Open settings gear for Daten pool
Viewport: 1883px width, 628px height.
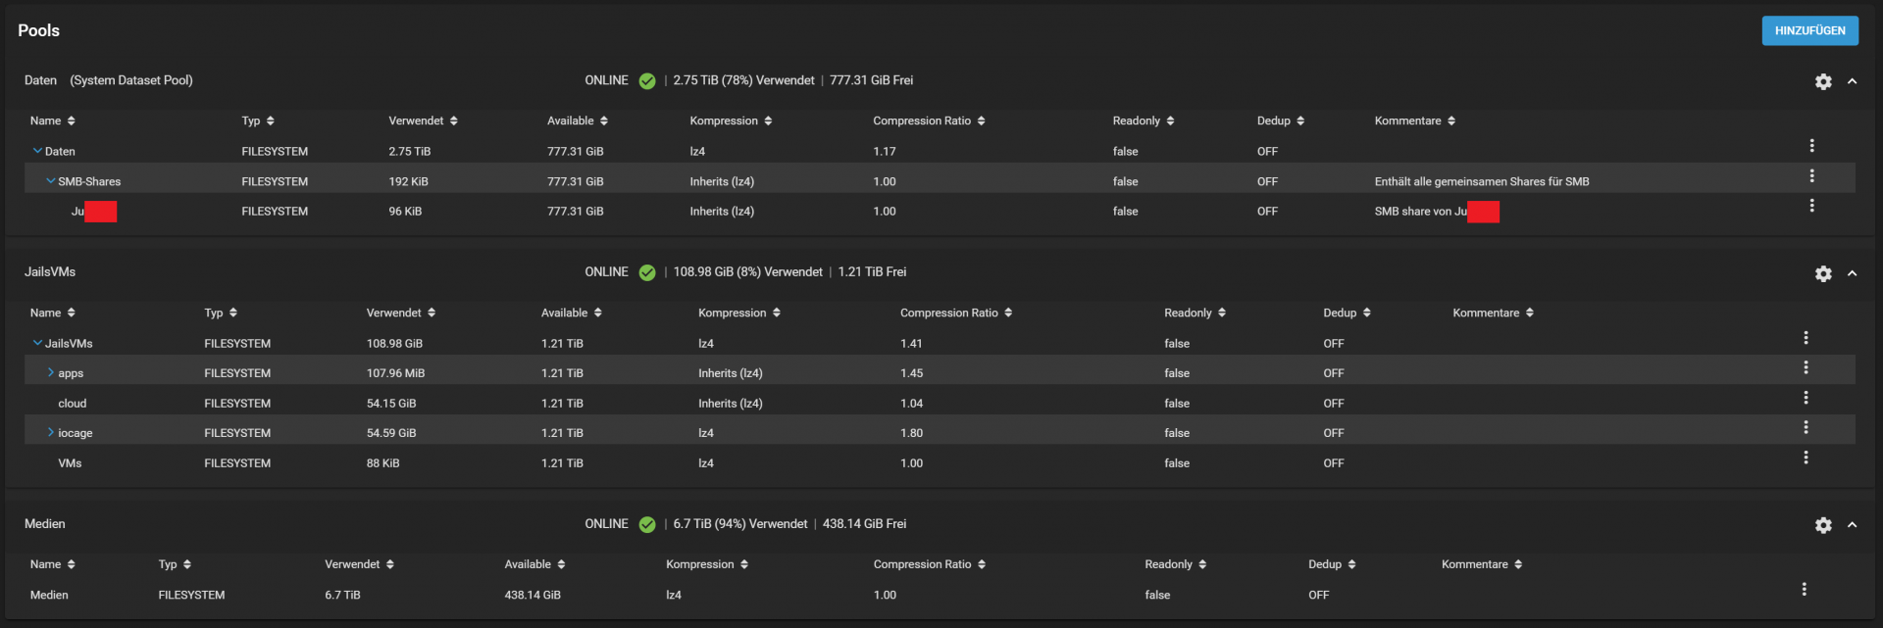coord(1822,81)
